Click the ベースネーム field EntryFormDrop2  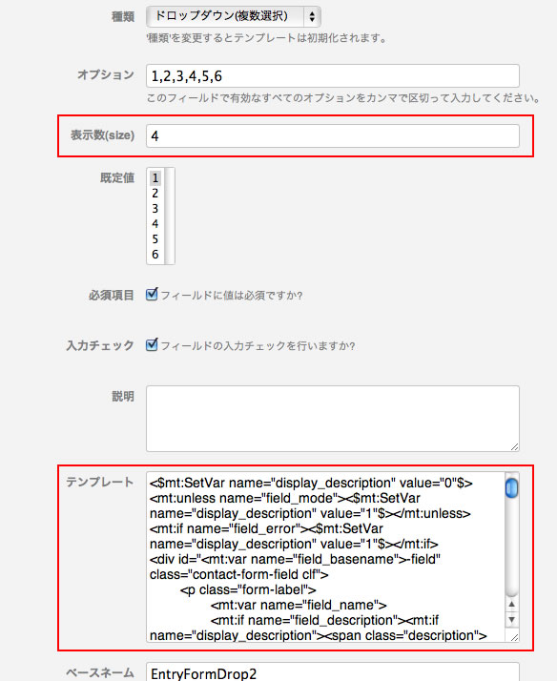[333, 671]
